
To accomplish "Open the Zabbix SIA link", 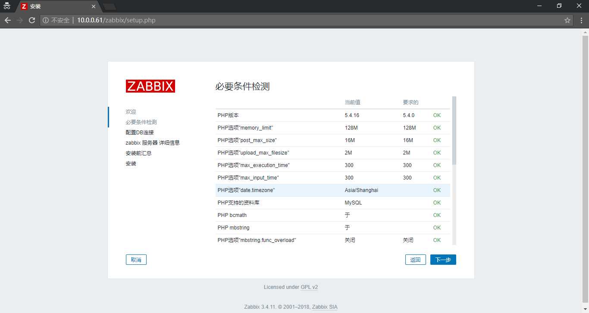I will point(325,307).
